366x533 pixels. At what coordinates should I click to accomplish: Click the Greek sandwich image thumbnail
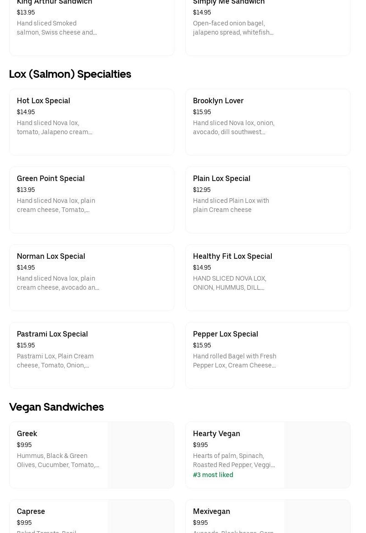point(141,455)
